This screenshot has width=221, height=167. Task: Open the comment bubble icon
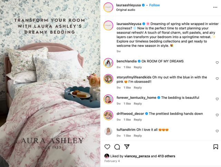(117, 147)
